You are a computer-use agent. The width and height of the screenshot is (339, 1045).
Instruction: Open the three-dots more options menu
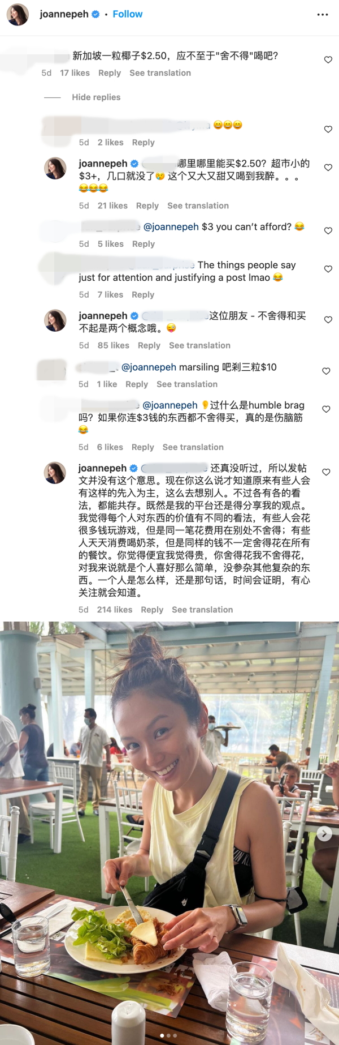[323, 15]
